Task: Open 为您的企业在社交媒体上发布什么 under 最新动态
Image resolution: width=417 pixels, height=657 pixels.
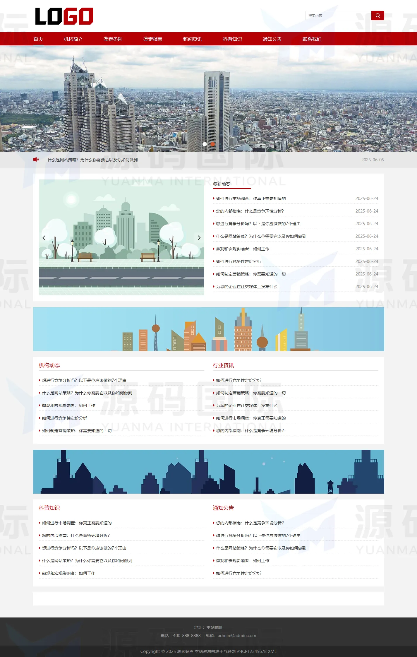Action: 247,287
